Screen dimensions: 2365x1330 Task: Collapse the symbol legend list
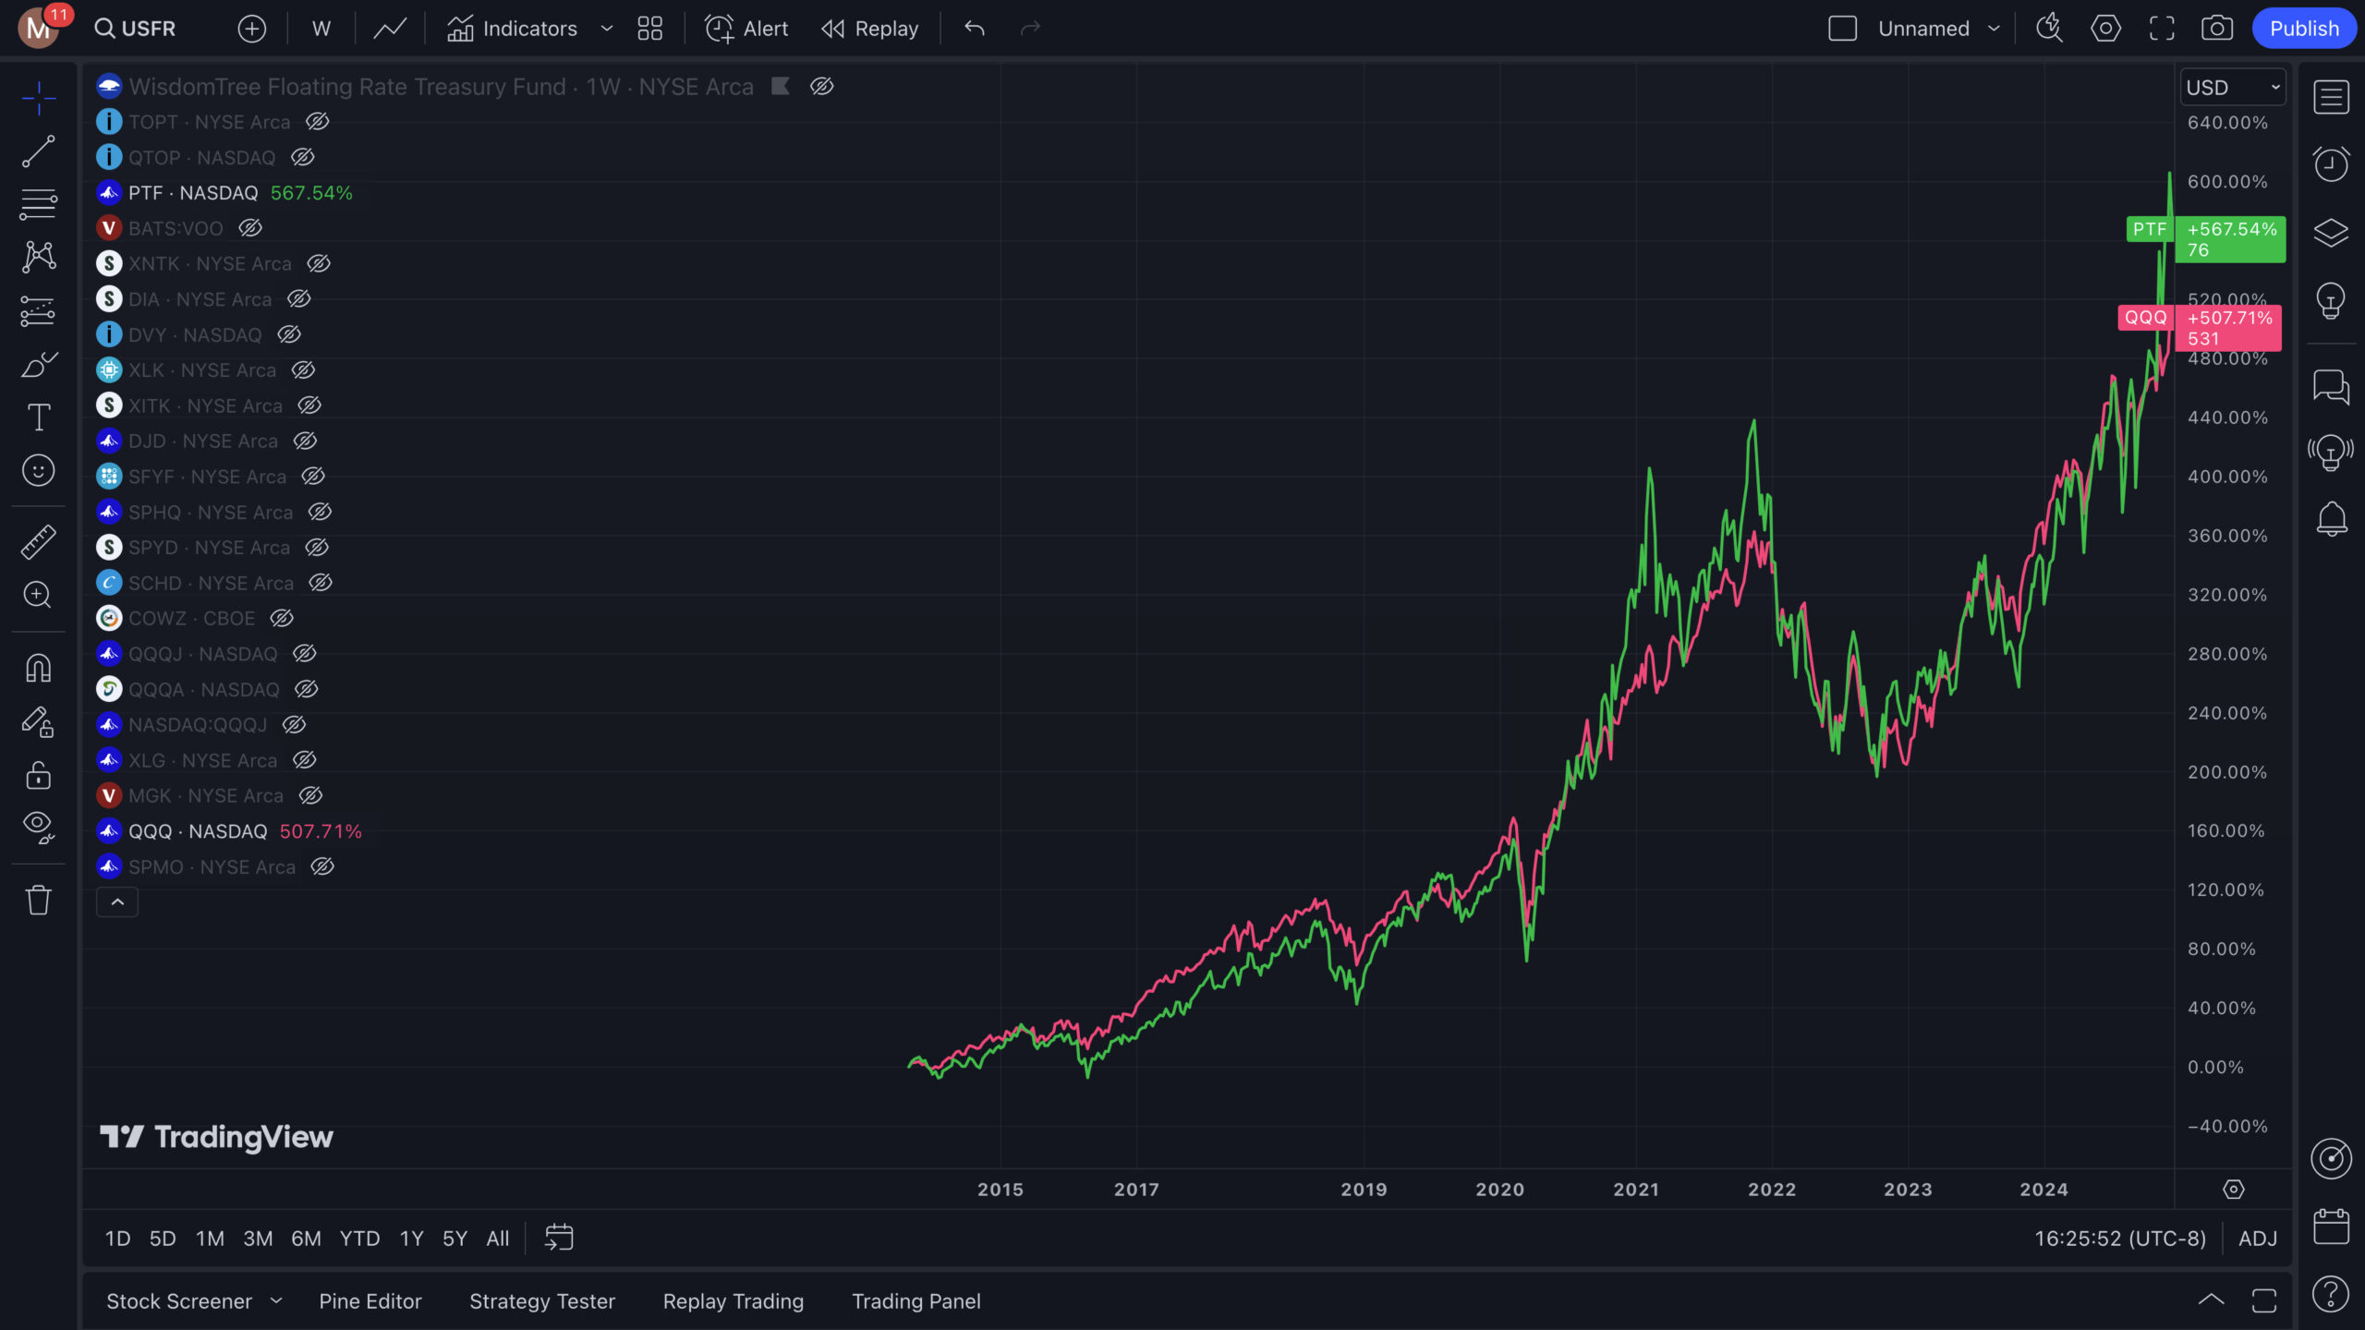117,901
